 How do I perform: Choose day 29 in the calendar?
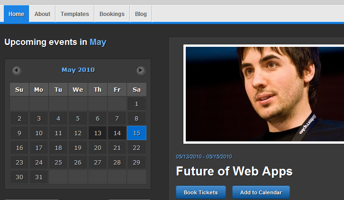[x=136, y=162]
